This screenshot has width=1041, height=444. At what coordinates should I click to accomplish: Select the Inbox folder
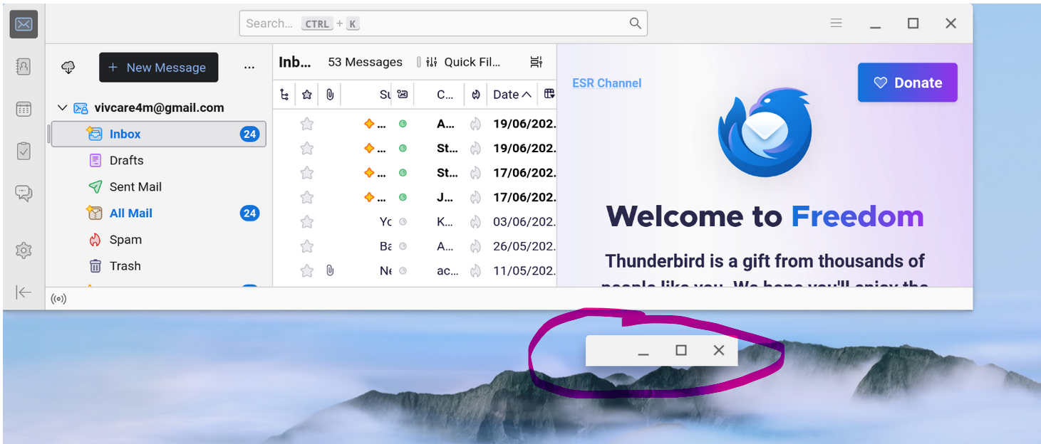[158, 134]
